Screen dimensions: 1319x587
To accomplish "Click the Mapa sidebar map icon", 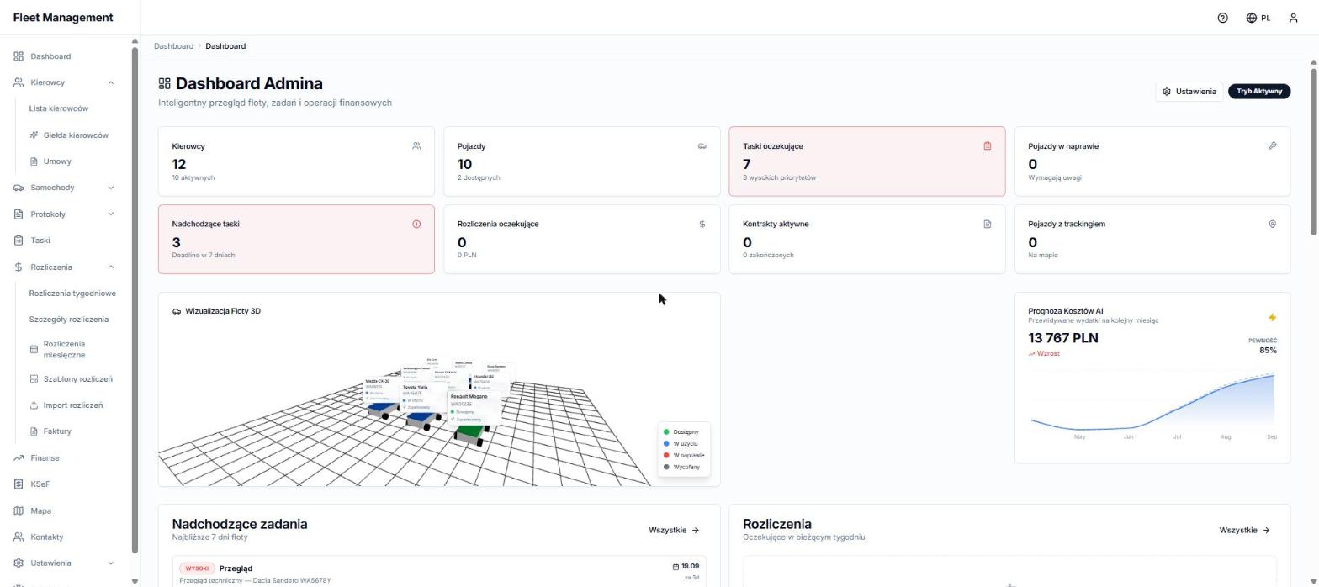I will point(19,510).
